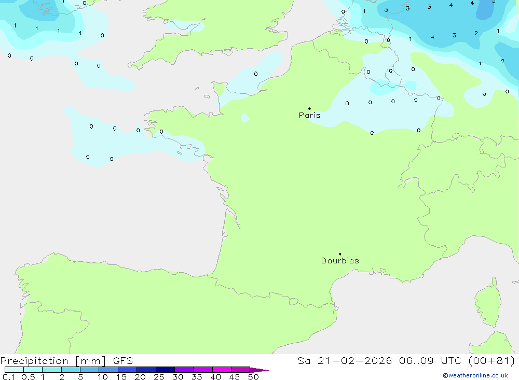Click the Paris city label

point(309,115)
